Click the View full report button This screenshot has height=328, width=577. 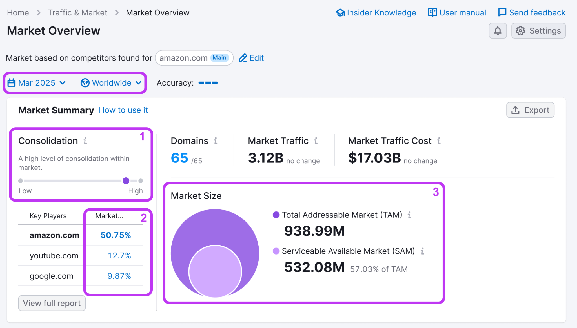pyautogui.click(x=52, y=303)
